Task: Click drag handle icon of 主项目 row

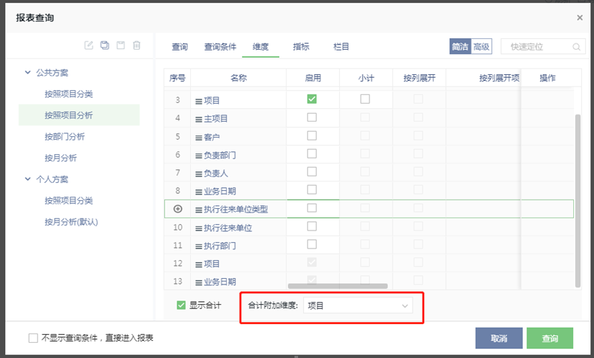Action: click(199, 120)
